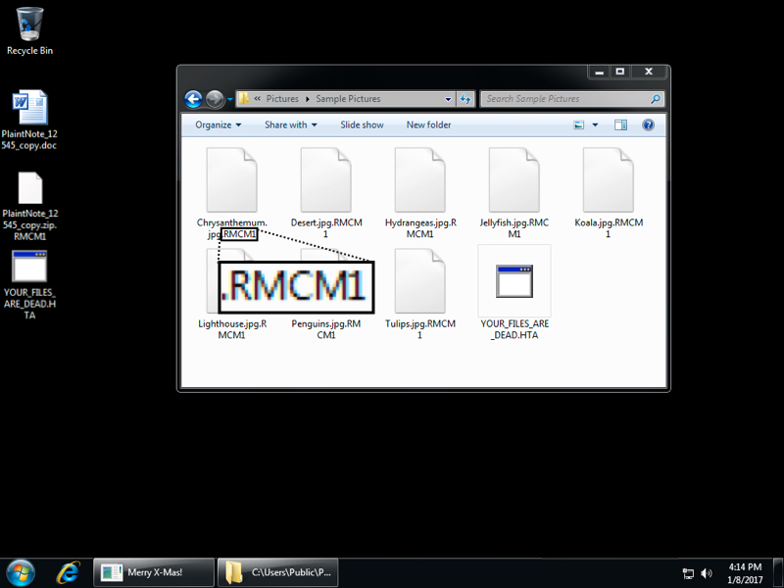Click the magnifier icon in the search box
Viewport: 784px width, 588px height.
coord(656,99)
